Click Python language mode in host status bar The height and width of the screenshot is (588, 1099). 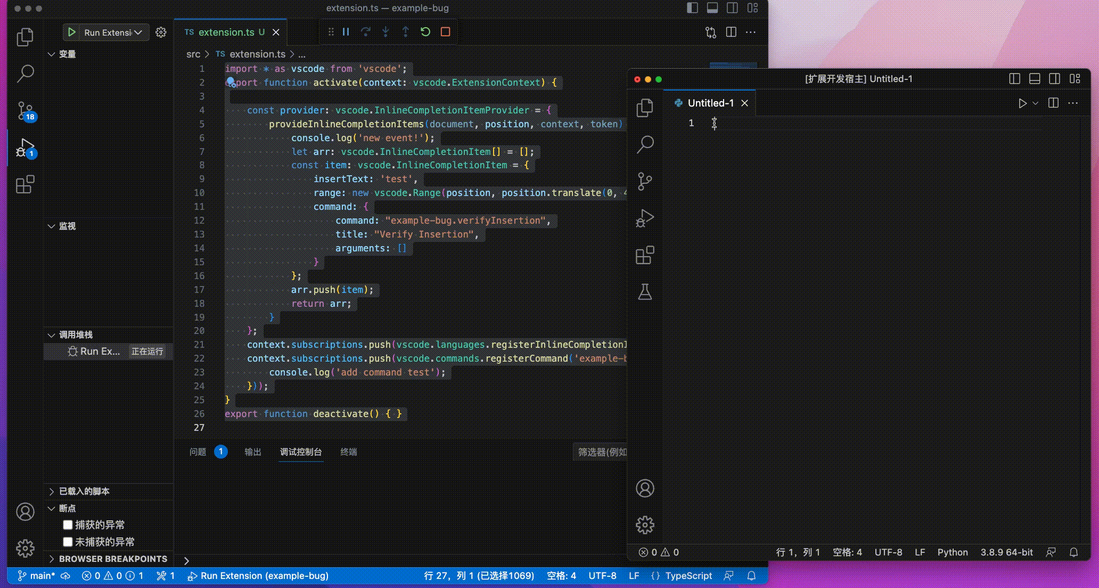(953, 552)
